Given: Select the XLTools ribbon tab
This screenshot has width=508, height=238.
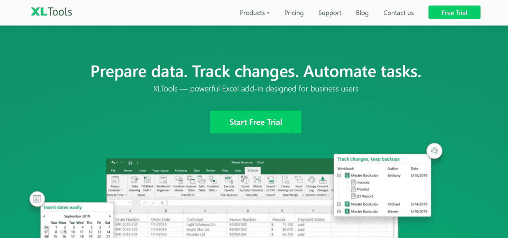Looking at the screenshot, I should pyautogui.click(x=253, y=171).
